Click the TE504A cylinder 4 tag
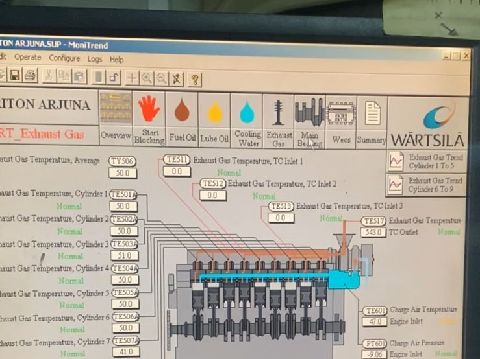The height and width of the screenshot is (359, 480). pyautogui.click(x=125, y=268)
